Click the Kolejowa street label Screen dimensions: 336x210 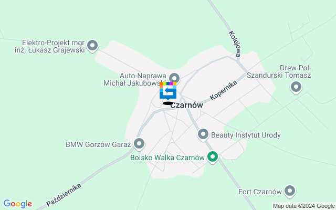(235, 44)
